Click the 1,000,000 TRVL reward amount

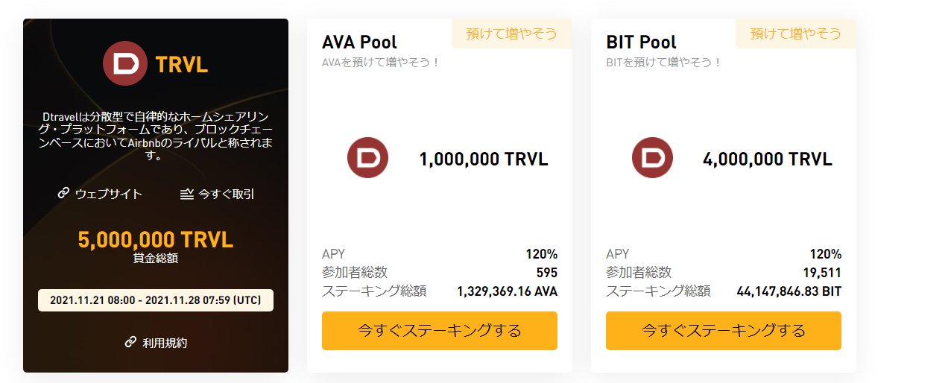point(483,159)
